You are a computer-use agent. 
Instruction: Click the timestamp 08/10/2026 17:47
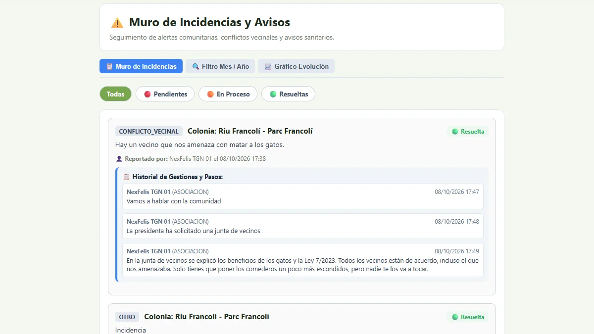pyautogui.click(x=457, y=192)
